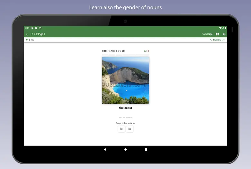Viewport: 251px width, 169px height.
Task: Open the grid view icon
Action: (217, 34)
